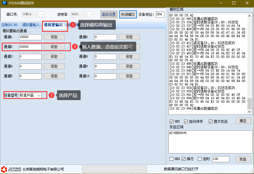The image size is (254, 174).
Task: Uncheck the 显示发送 option
Action: [x=211, y=121]
